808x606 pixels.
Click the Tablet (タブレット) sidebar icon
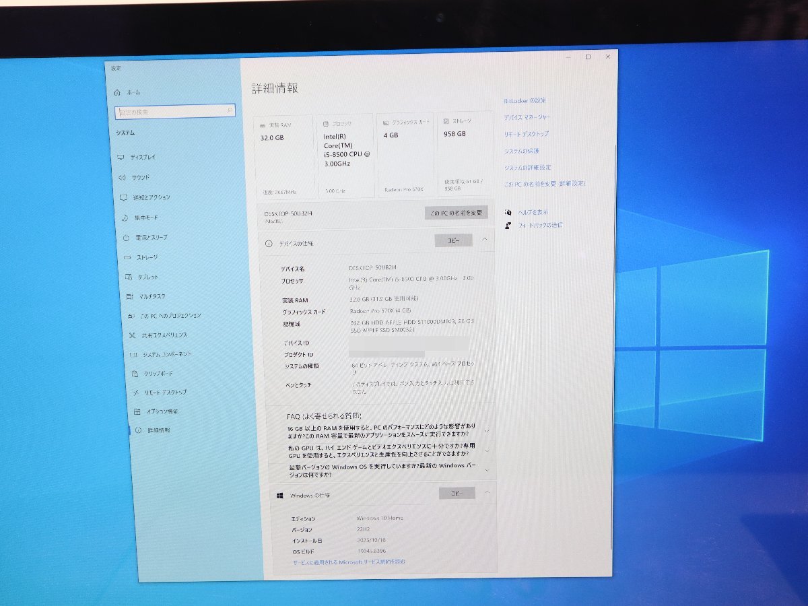tap(129, 277)
